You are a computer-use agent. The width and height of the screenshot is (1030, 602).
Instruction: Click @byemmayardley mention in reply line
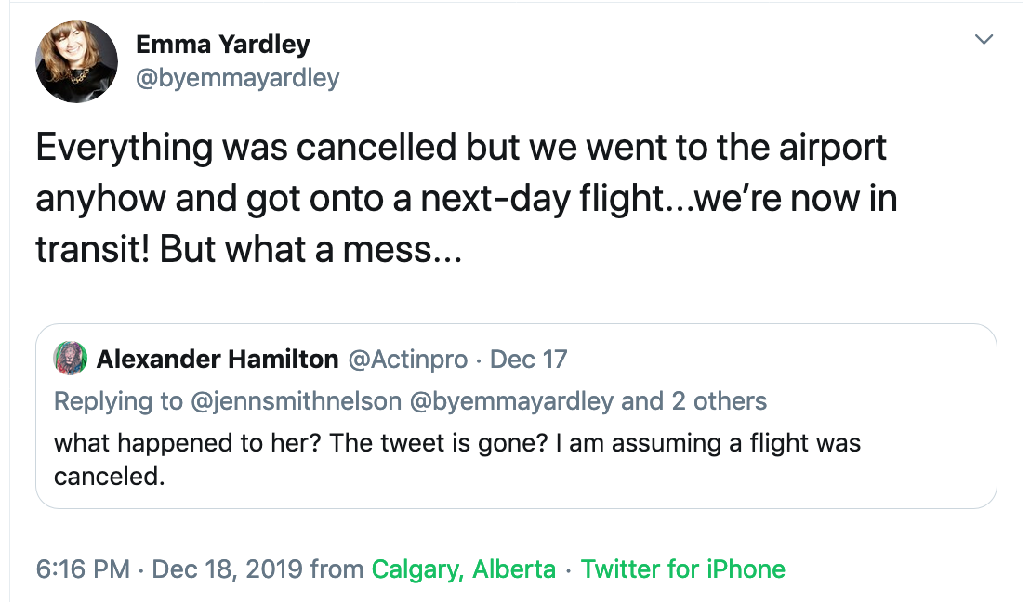coord(511,401)
